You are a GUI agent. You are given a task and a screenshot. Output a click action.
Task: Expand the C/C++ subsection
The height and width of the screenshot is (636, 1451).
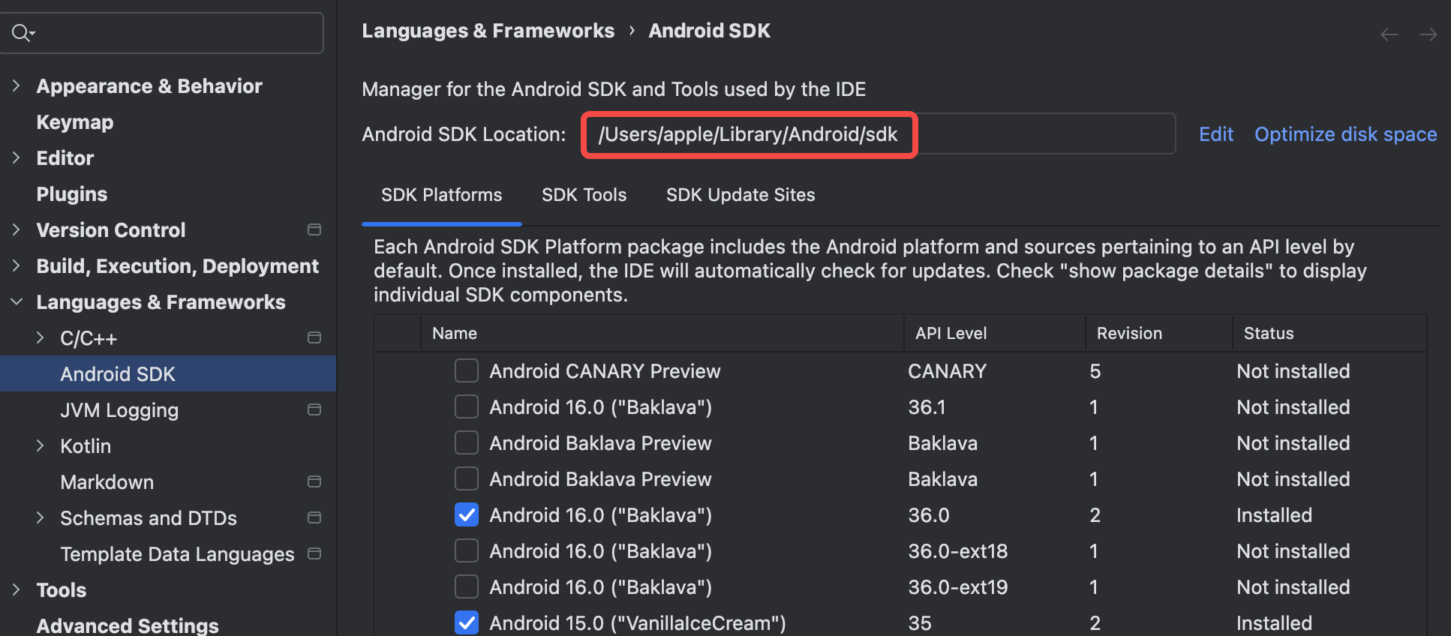coord(40,337)
